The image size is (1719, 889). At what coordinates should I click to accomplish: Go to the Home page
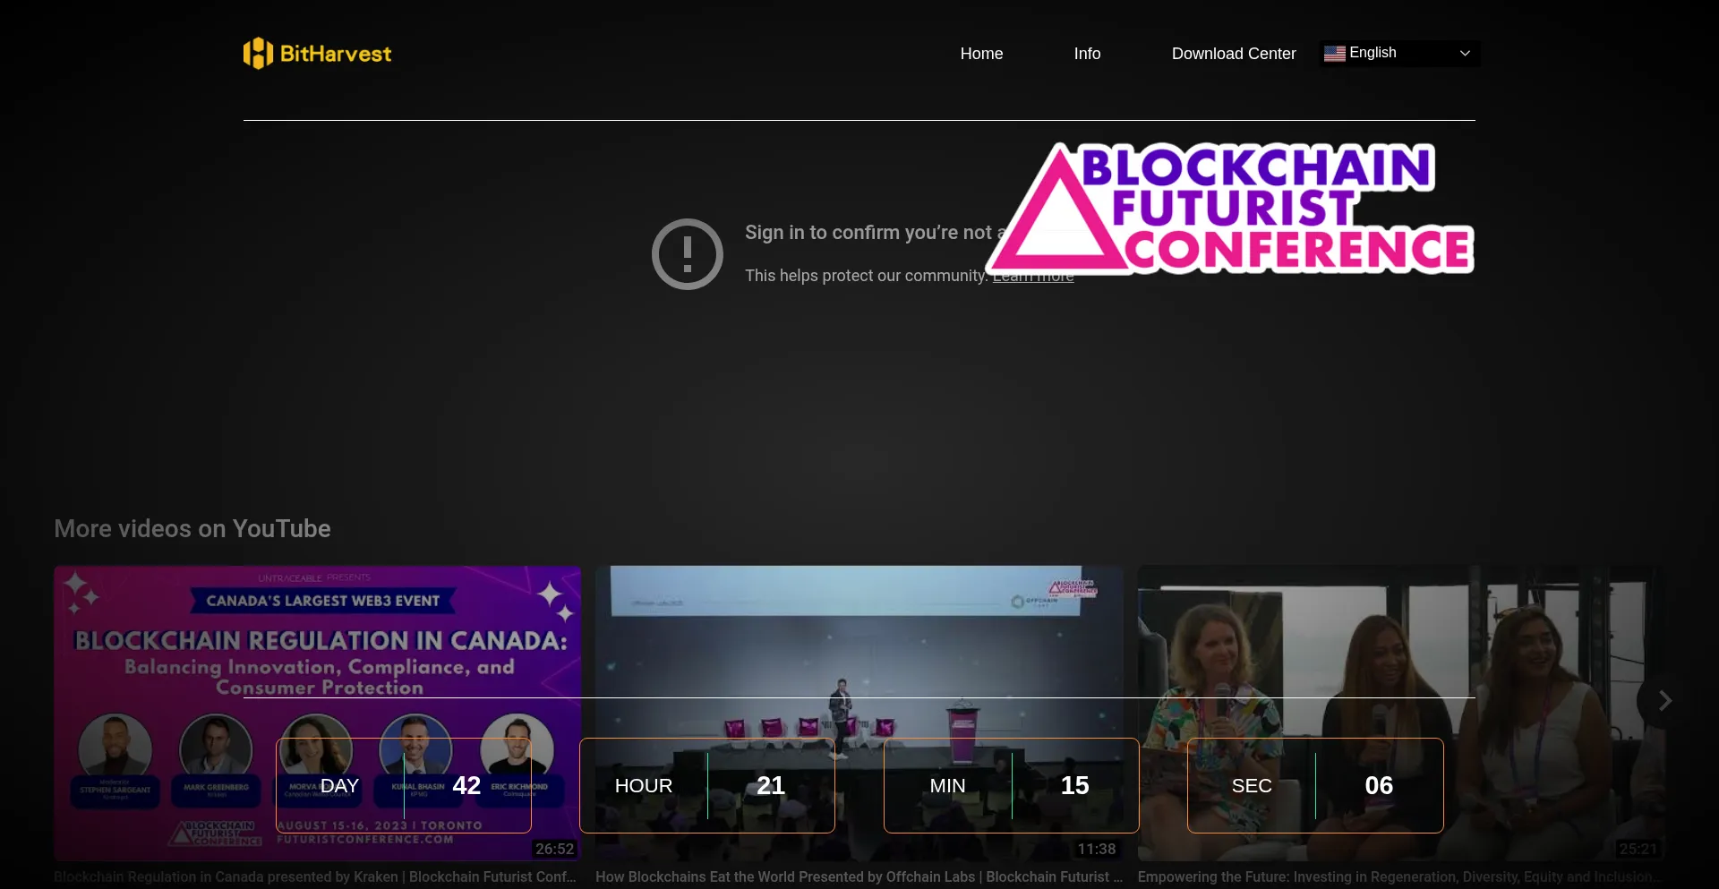(x=981, y=54)
